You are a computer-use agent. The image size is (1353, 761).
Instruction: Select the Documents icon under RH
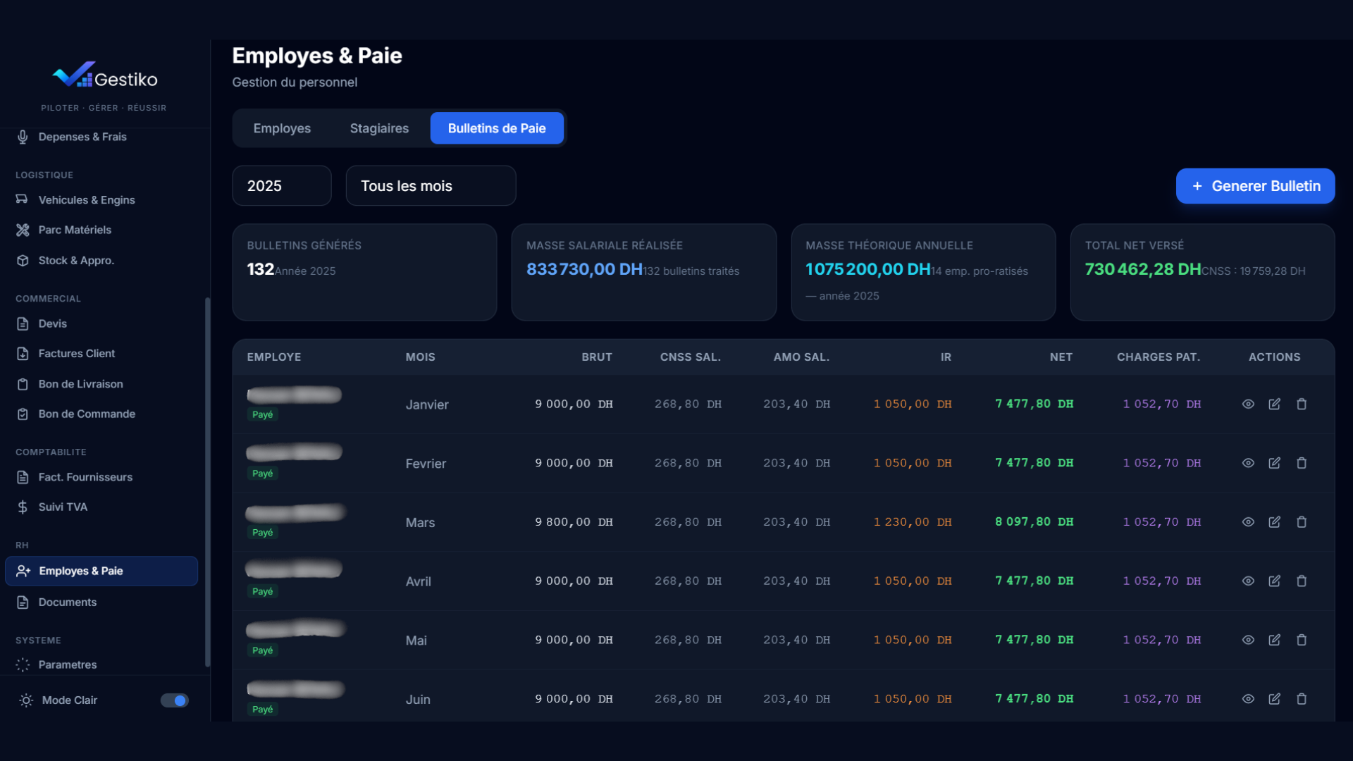(23, 602)
